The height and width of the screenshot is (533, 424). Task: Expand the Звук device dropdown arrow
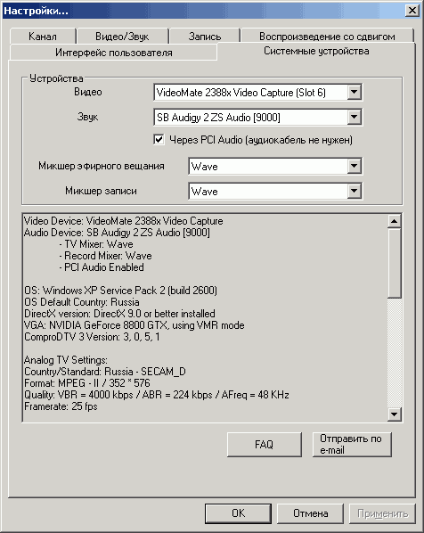click(354, 118)
